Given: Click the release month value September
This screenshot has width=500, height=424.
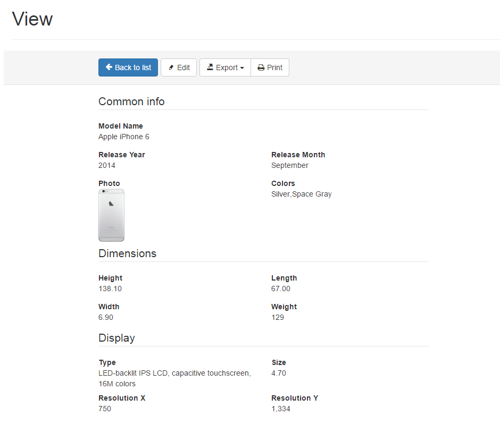Looking at the screenshot, I should (x=289, y=165).
